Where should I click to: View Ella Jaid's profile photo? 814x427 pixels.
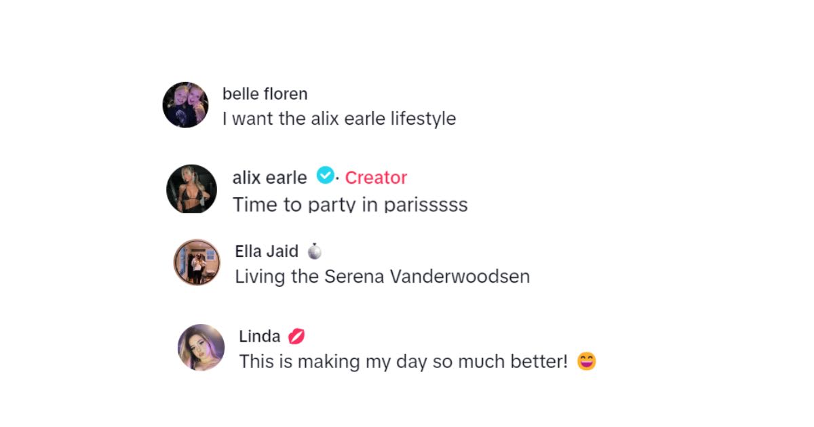197,262
